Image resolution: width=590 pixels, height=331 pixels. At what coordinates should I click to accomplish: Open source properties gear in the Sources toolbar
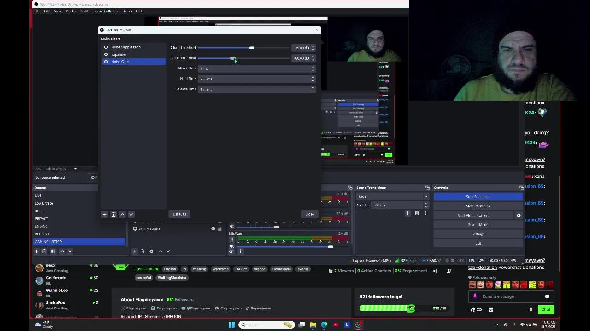[x=151, y=251]
